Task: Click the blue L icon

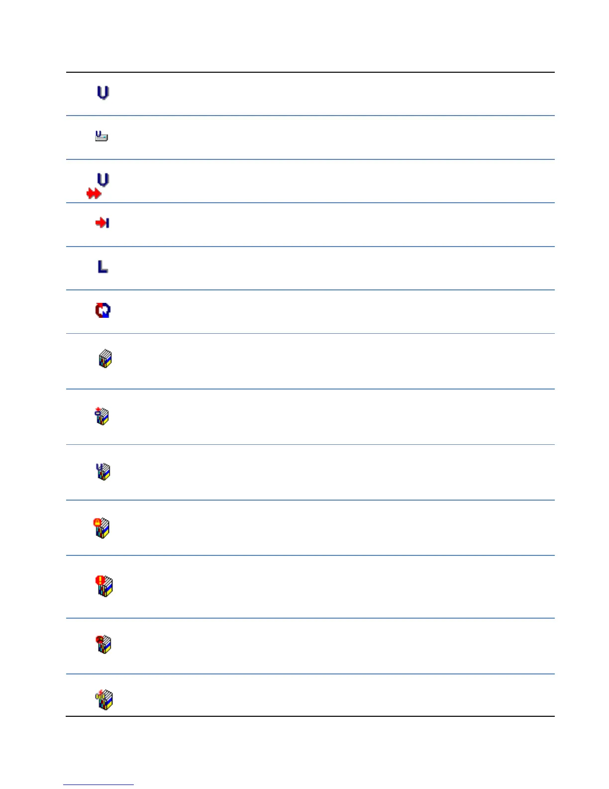Action: [x=102, y=267]
